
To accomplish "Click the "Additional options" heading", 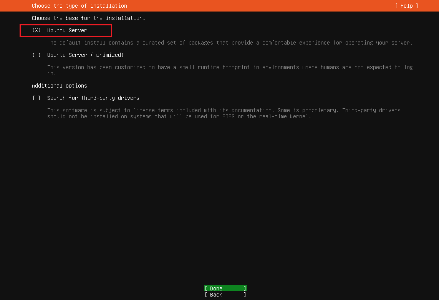I will coord(60,86).
